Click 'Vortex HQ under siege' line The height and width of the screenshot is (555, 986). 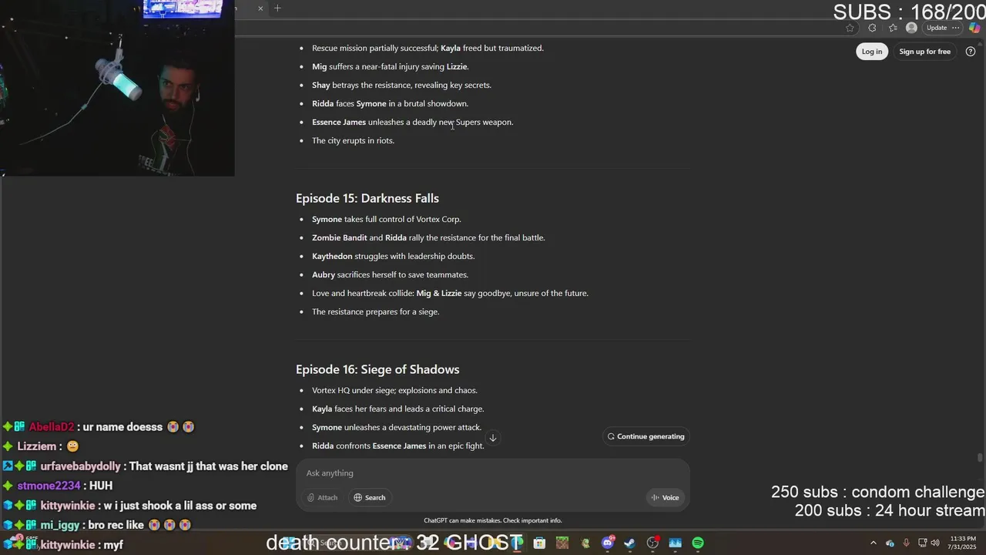(x=394, y=390)
